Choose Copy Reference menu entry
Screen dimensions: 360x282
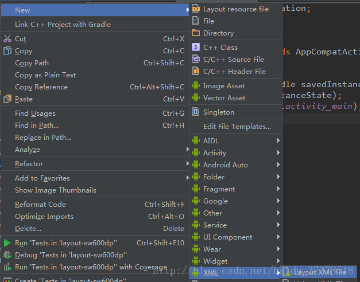point(95,87)
